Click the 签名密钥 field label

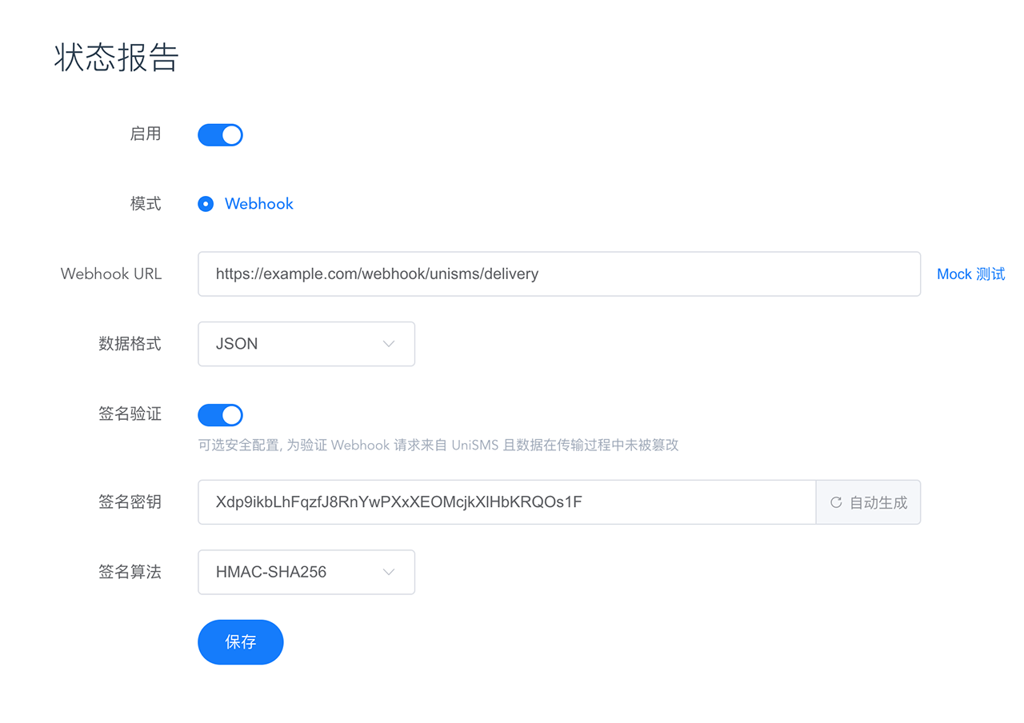130,502
